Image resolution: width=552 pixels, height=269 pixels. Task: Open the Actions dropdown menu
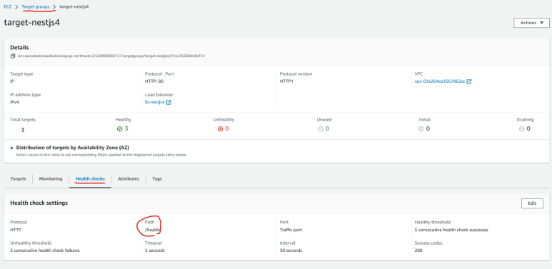coord(531,23)
